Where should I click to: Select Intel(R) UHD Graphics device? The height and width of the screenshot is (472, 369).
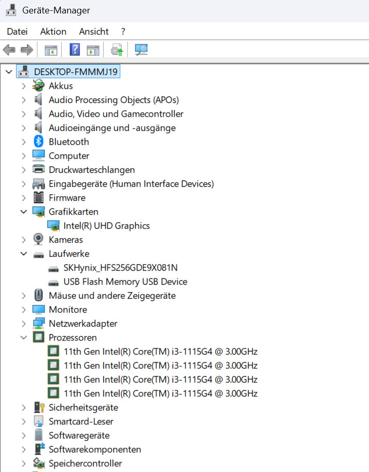[106, 226]
